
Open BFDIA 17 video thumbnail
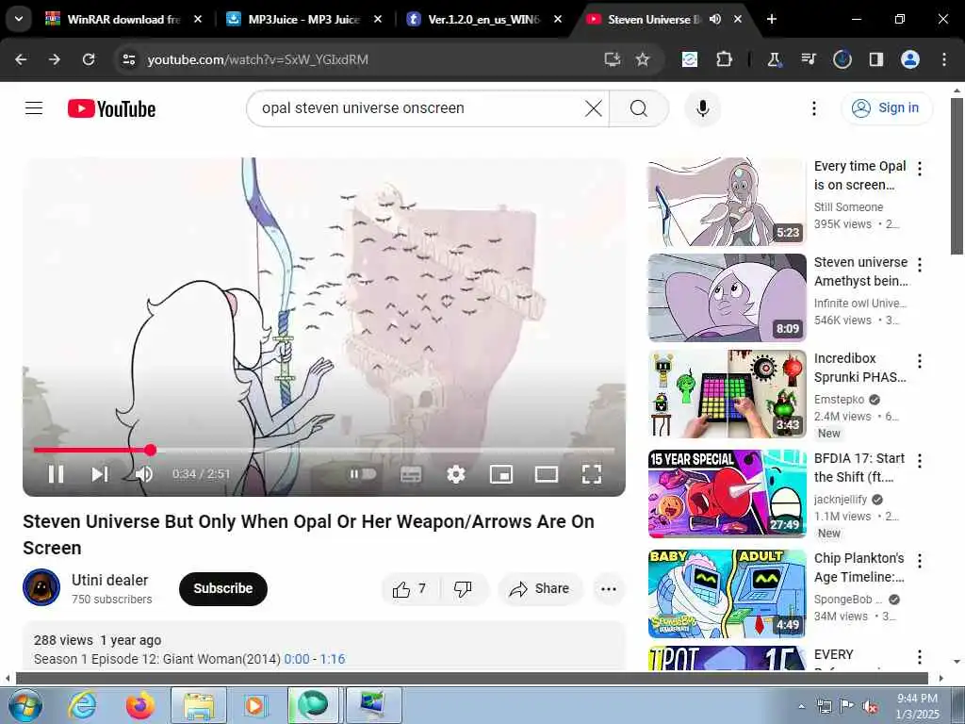[x=727, y=494]
